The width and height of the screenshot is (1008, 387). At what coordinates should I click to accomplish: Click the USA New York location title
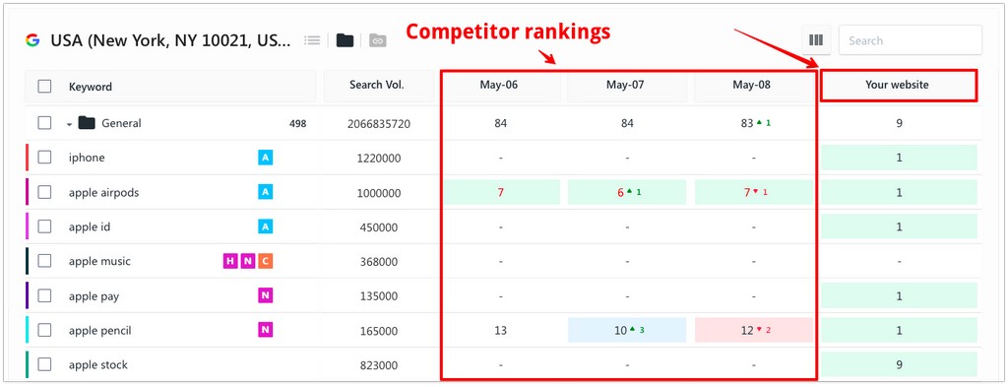[x=170, y=40]
